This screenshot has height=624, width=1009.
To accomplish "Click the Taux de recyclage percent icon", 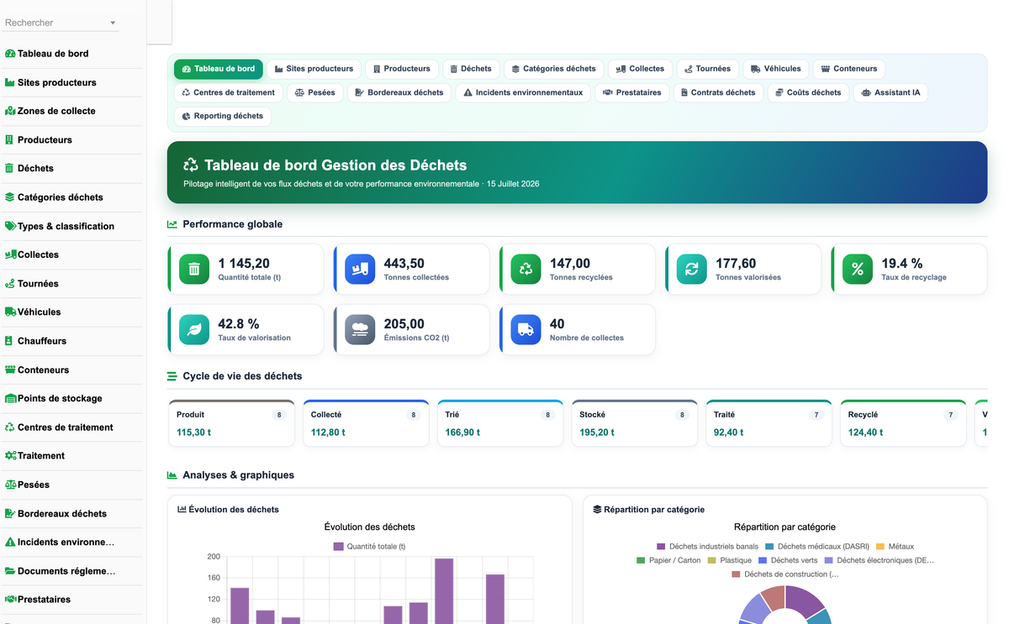I will tap(858, 269).
